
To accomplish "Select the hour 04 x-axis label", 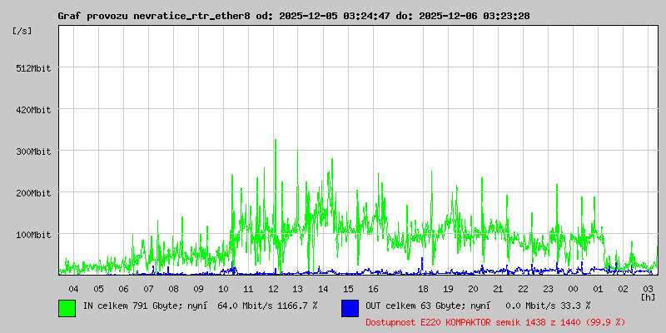I will 73,288.
